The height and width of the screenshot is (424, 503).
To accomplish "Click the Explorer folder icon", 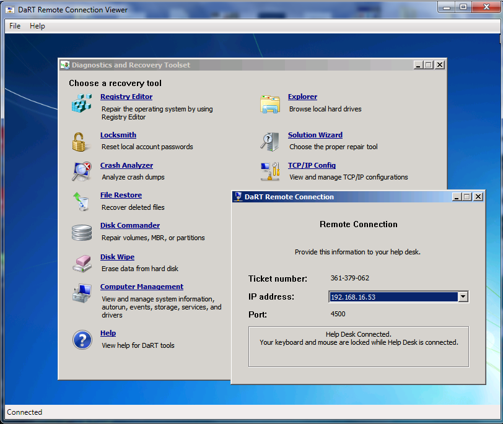I will click(x=270, y=104).
